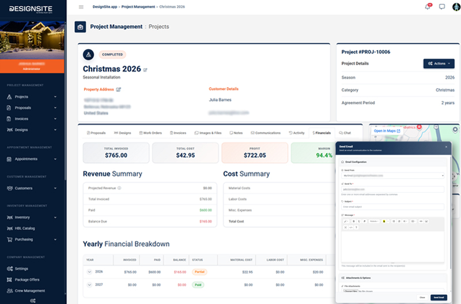Click the sidebar collapse gear icon at the bottom
The image size is (461, 304).
click(x=33, y=301)
